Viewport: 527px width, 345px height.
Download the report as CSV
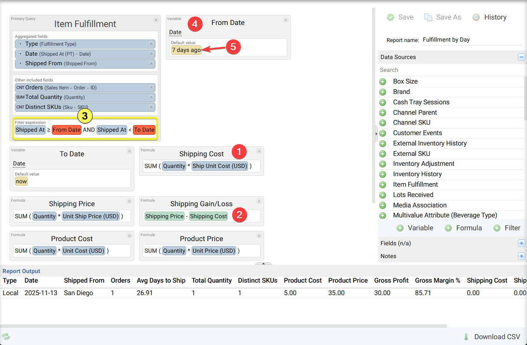[x=492, y=337]
